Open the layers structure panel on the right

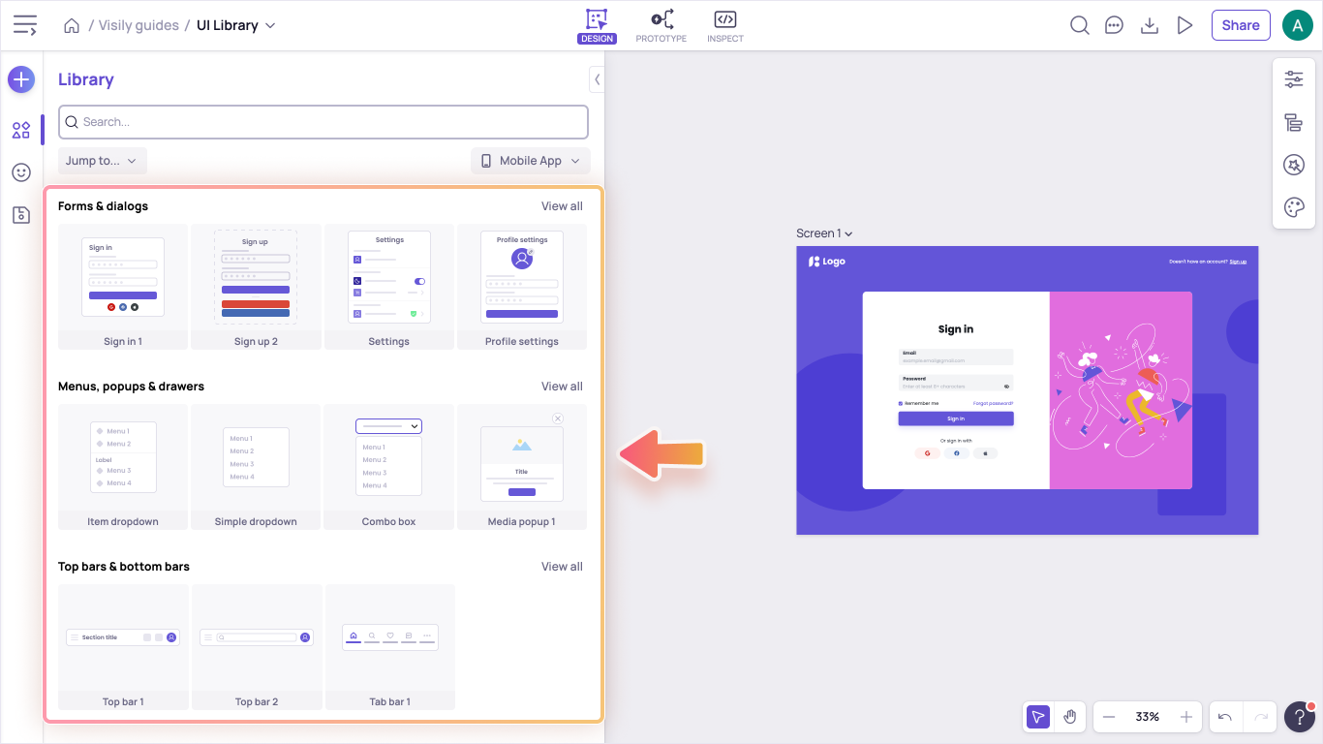coord(1294,122)
